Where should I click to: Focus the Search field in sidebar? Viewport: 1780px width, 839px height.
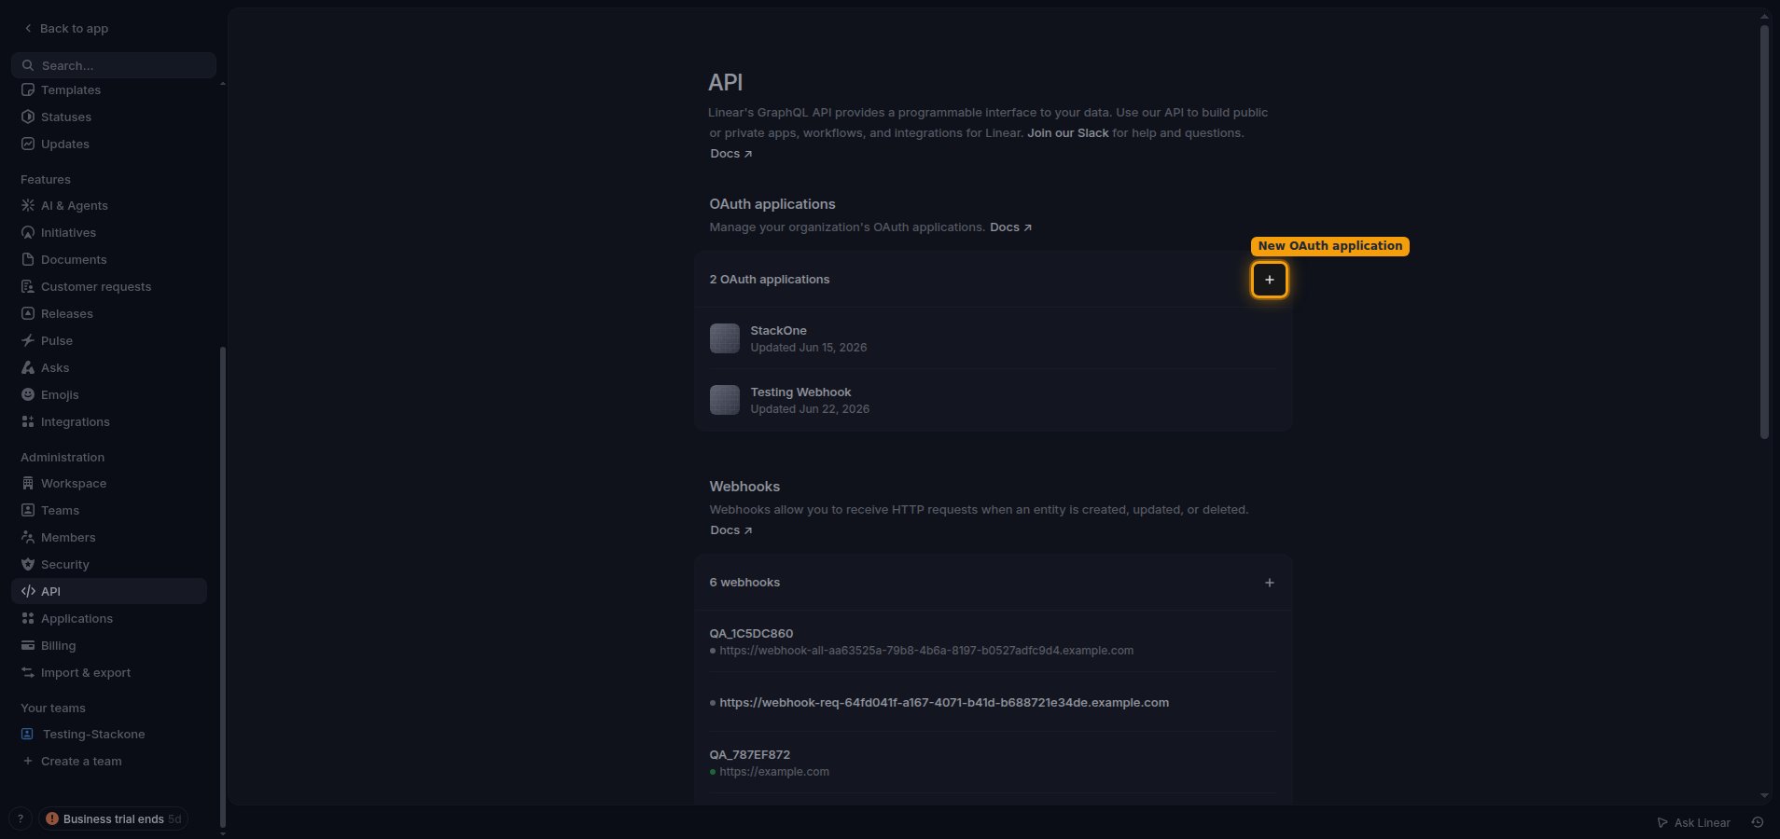pyautogui.click(x=114, y=65)
